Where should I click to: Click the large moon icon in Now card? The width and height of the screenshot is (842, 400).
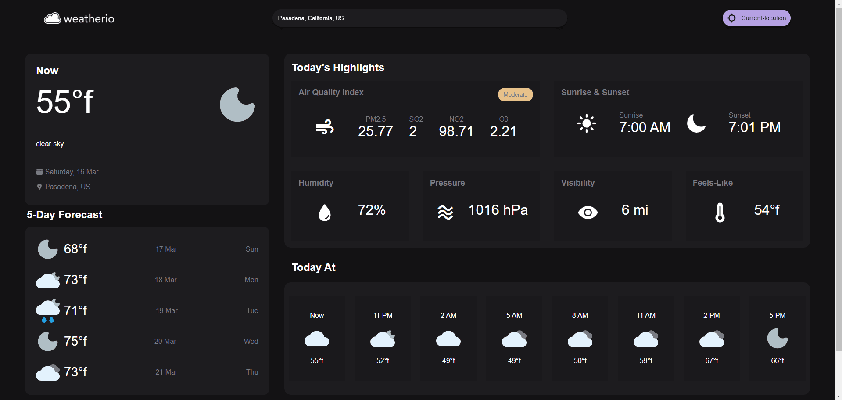point(237,105)
